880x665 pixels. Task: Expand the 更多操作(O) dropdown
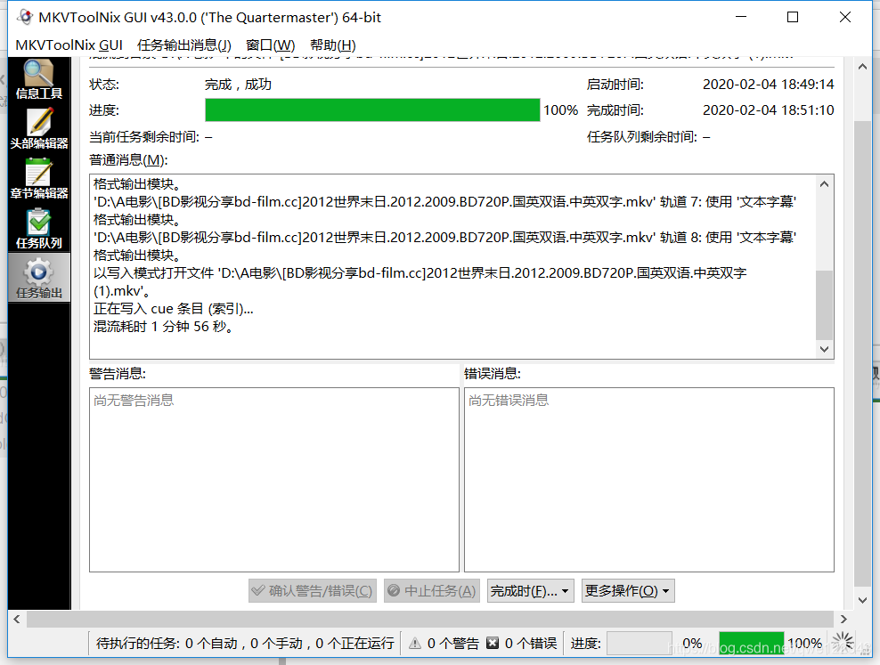tap(628, 591)
